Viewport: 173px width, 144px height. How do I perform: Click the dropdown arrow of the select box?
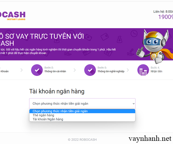[x=133, y=104]
